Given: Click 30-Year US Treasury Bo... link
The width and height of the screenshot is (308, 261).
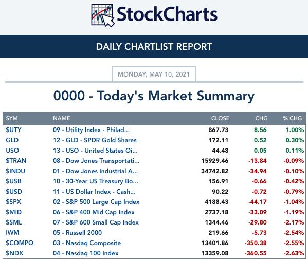Looking at the screenshot, I should [x=96, y=181].
